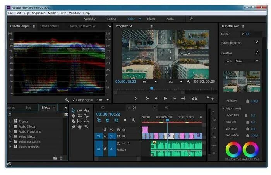Show more workspaces overflow chevron
The width and height of the screenshot is (271, 175).
(191, 19)
